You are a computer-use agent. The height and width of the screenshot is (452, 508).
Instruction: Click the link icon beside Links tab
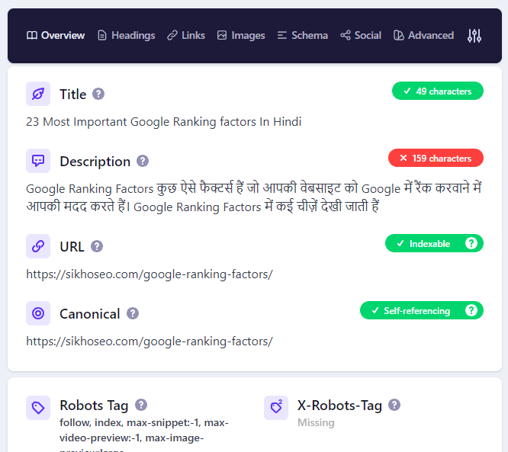coord(172,35)
